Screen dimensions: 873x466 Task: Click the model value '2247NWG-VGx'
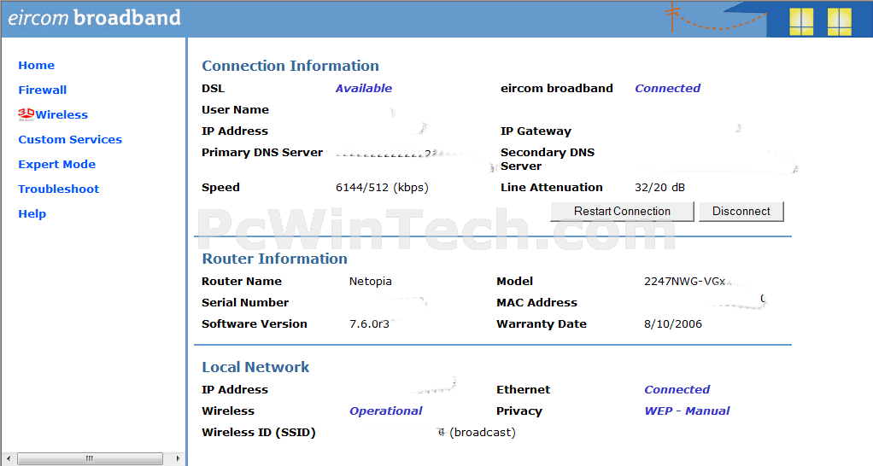685,282
